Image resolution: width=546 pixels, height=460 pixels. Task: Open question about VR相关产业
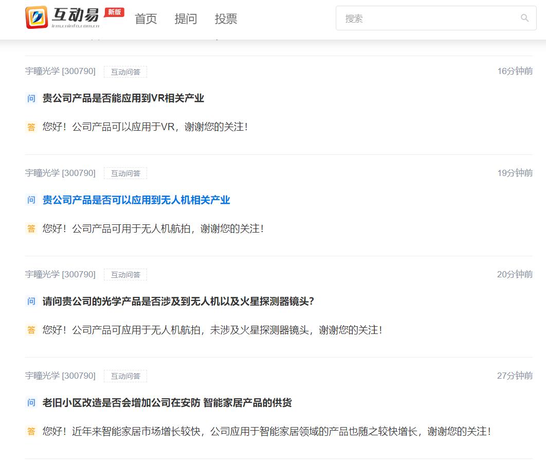tap(123, 98)
